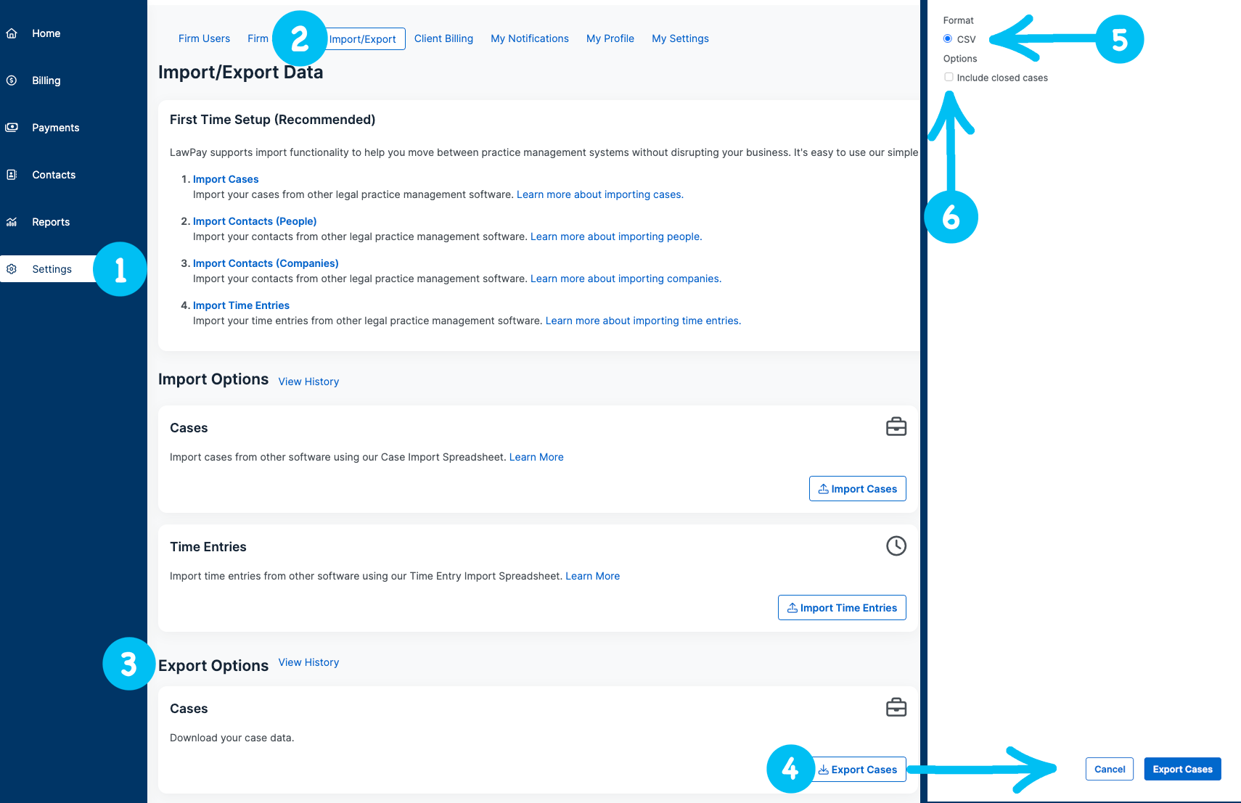View History next to Export Options

tap(308, 662)
